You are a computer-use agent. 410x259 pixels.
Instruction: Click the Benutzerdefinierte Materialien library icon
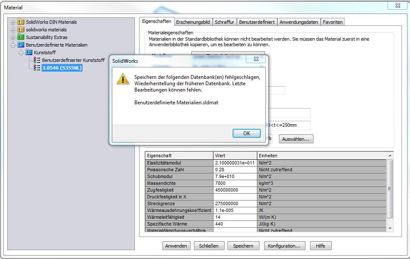(x=21, y=45)
